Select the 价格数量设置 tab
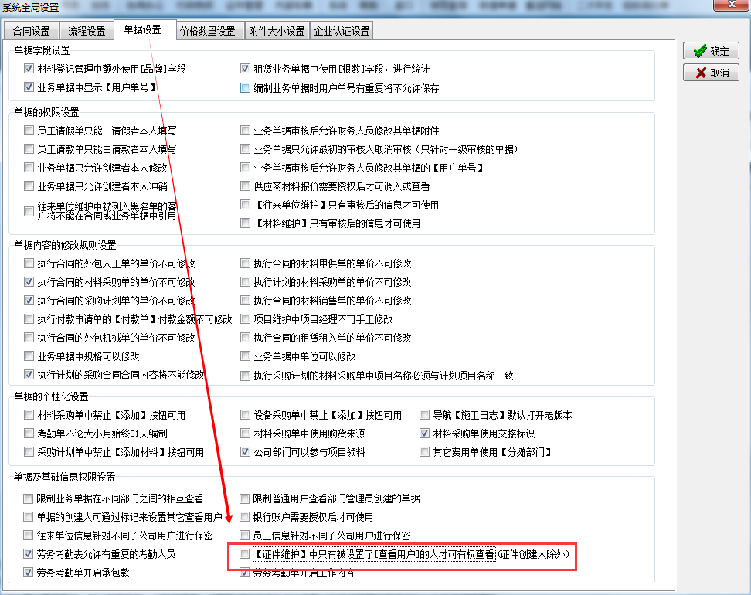The image size is (751, 595). click(x=207, y=32)
